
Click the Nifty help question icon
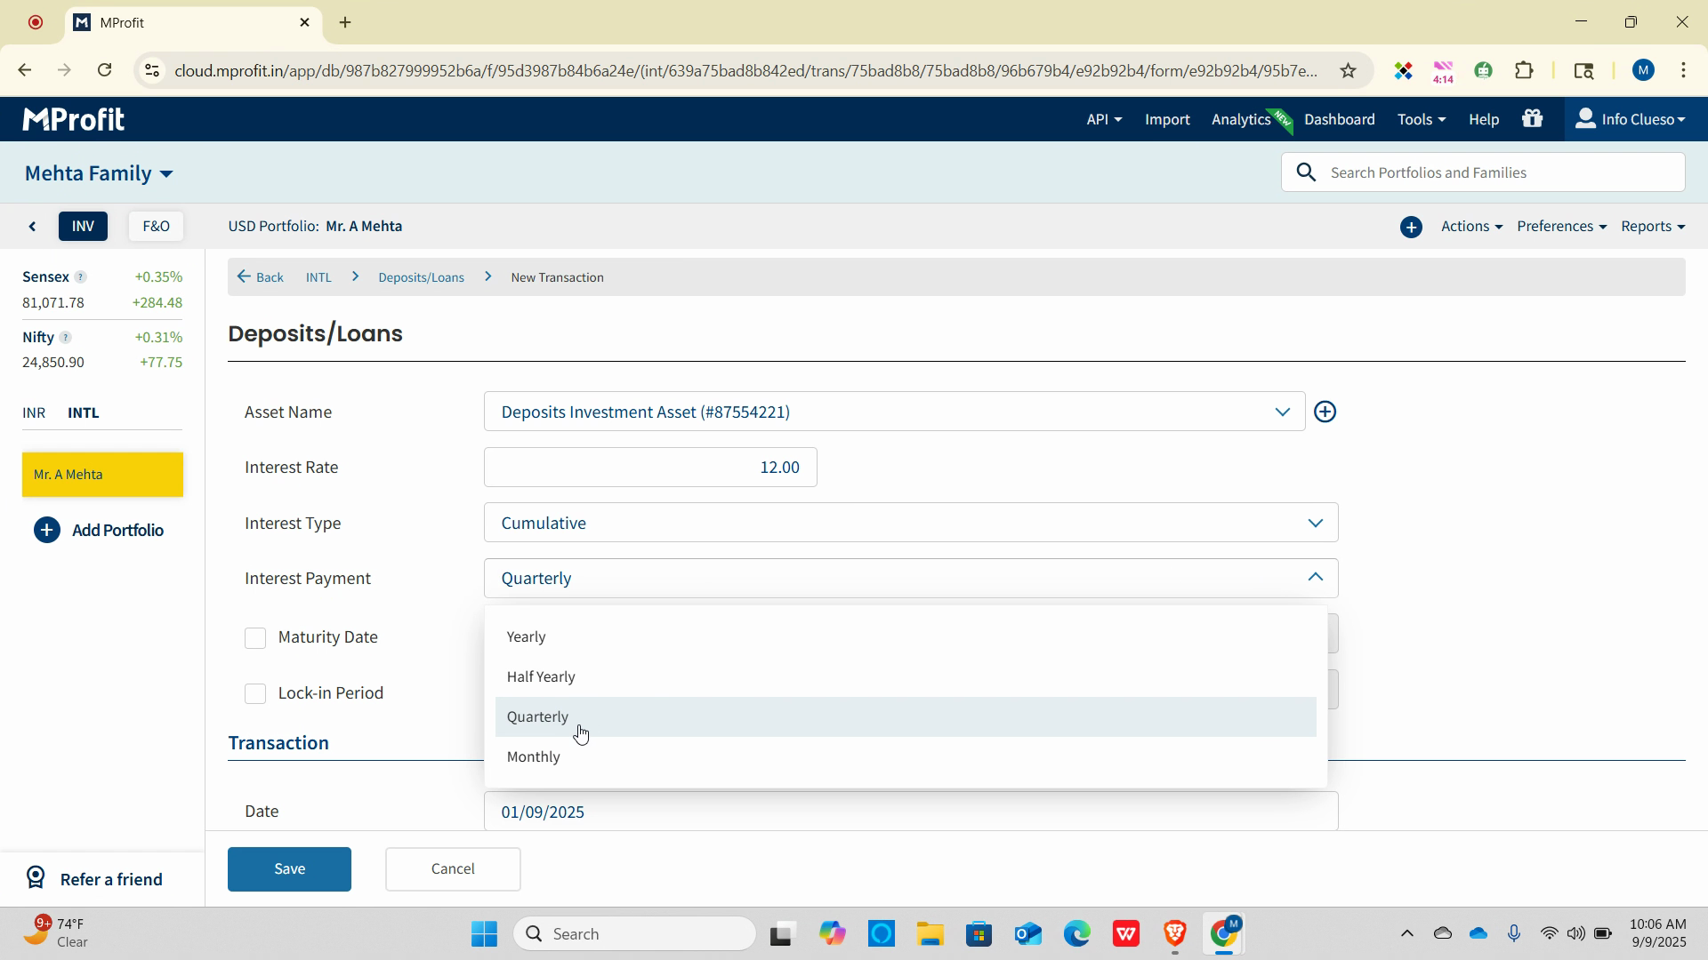65,338
